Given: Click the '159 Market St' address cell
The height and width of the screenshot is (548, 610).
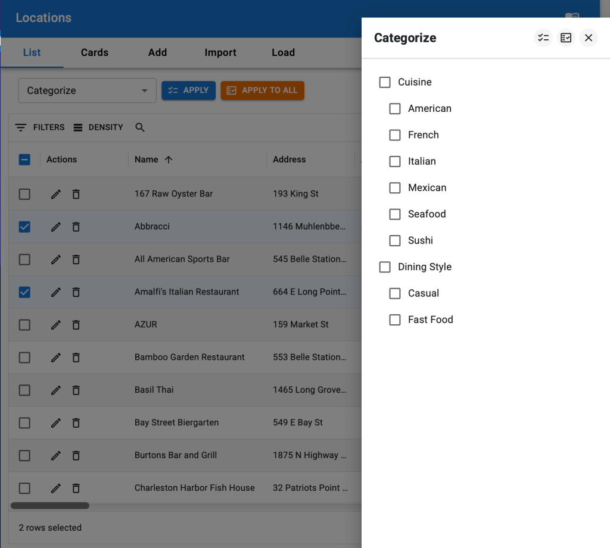Looking at the screenshot, I should 301,324.
